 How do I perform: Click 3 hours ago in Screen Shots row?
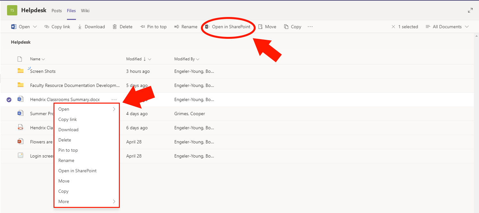point(138,71)
